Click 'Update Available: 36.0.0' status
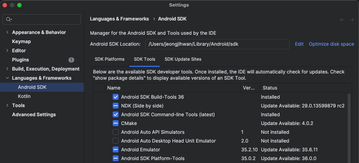The height and width of the screenshot is (163, 359). tap(288, 158)
